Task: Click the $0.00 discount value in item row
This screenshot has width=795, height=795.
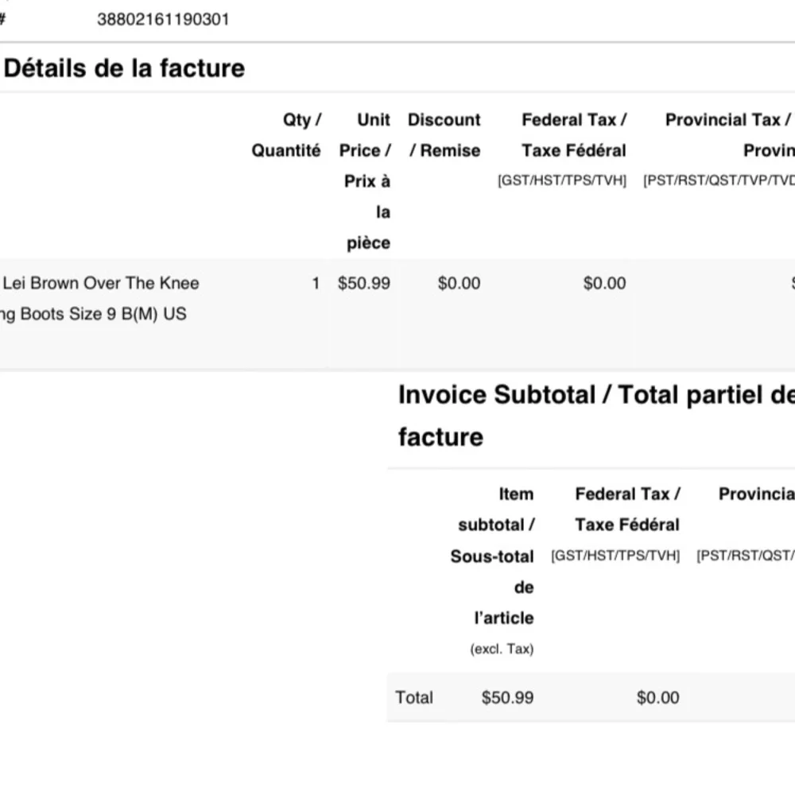Action: pyautogui.click(x=459, y=283)
